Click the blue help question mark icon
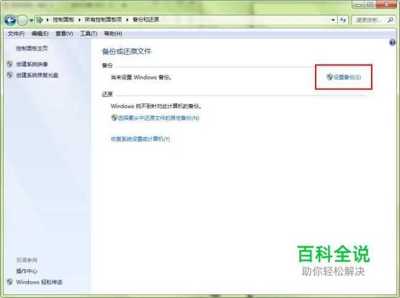Viewport: 400px width, 298px height. [393, 42]
